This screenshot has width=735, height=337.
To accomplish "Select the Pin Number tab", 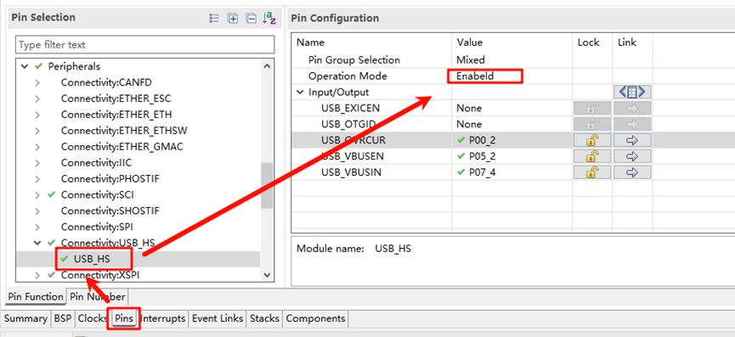I will (97, 297).
